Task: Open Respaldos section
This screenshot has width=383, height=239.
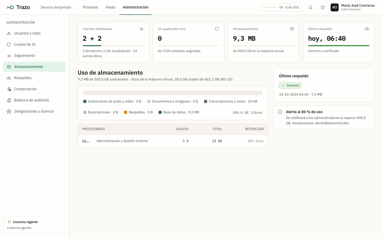Action: coord(34,78)
